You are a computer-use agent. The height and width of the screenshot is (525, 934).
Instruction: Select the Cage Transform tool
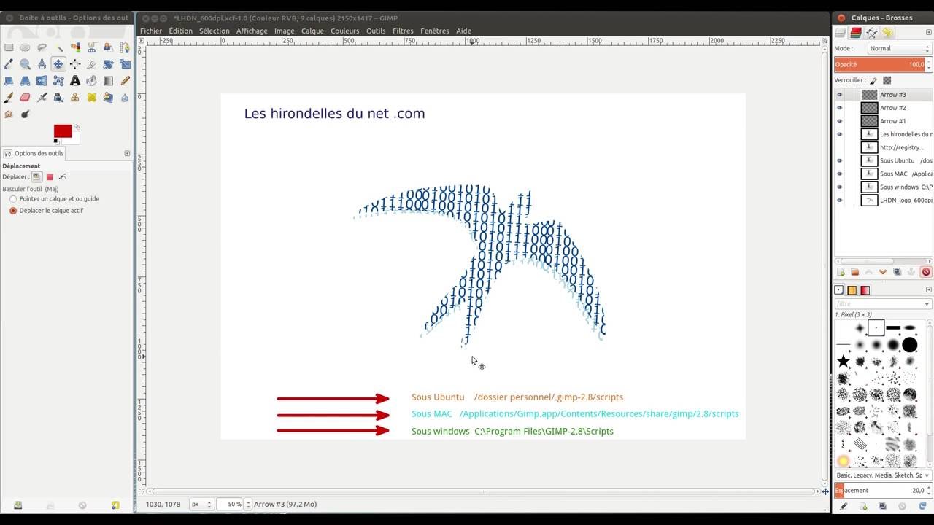59,81
